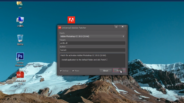The image size is (184, 103).
Task: Click the Adobe logo in patcher title bar
Action: click(60, 28)
